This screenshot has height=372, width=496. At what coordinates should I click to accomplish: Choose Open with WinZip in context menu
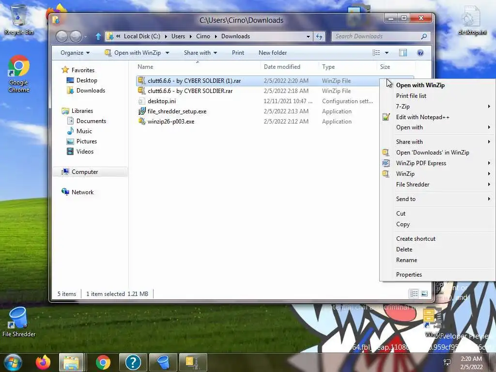pos(420,85)
